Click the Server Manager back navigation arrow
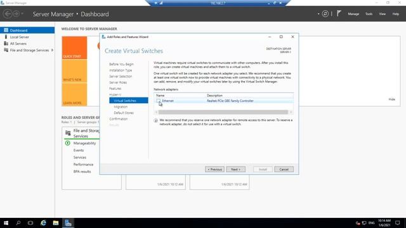The width and height of the screenshot is (406, 228). click(8, 14)
